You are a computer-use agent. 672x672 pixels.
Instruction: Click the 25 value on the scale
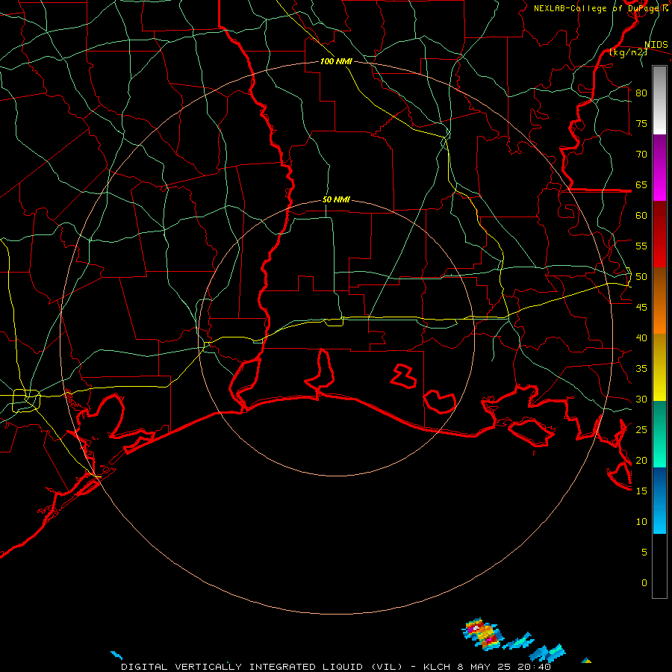[641, 429]
